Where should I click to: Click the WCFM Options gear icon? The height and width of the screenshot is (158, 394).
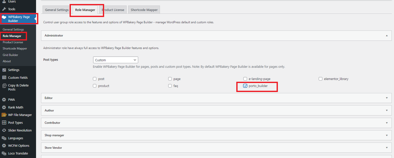click(4, 146)
